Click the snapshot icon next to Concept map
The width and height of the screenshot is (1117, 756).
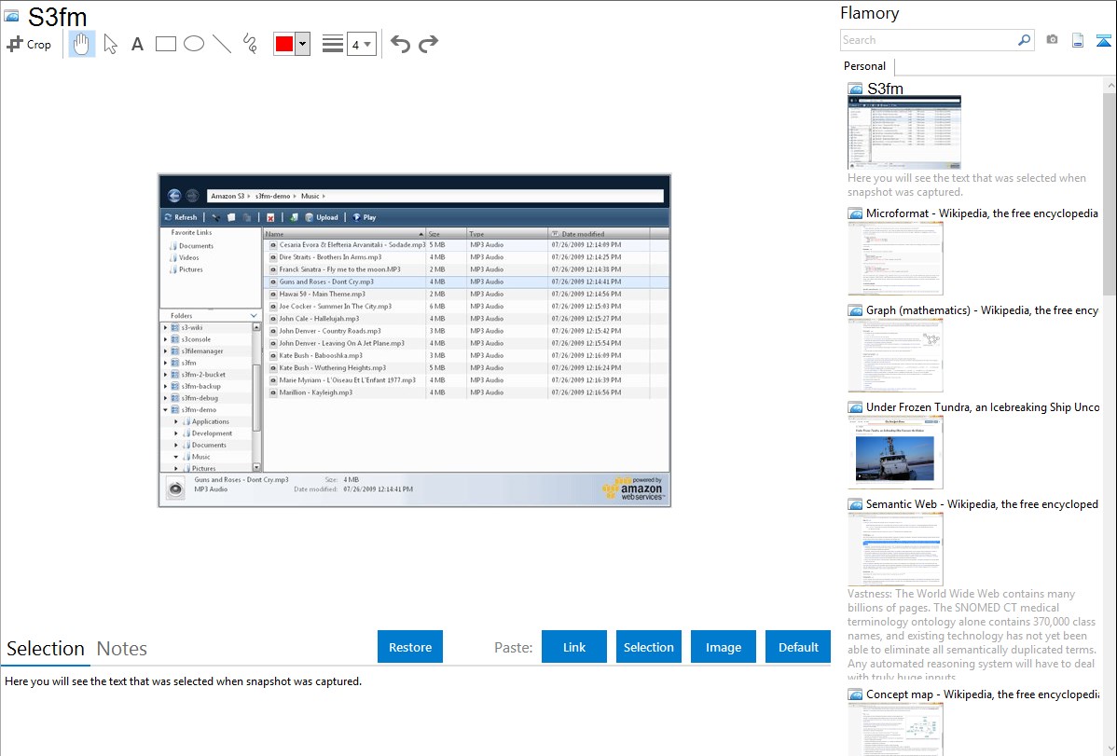(x=855, y=694)
